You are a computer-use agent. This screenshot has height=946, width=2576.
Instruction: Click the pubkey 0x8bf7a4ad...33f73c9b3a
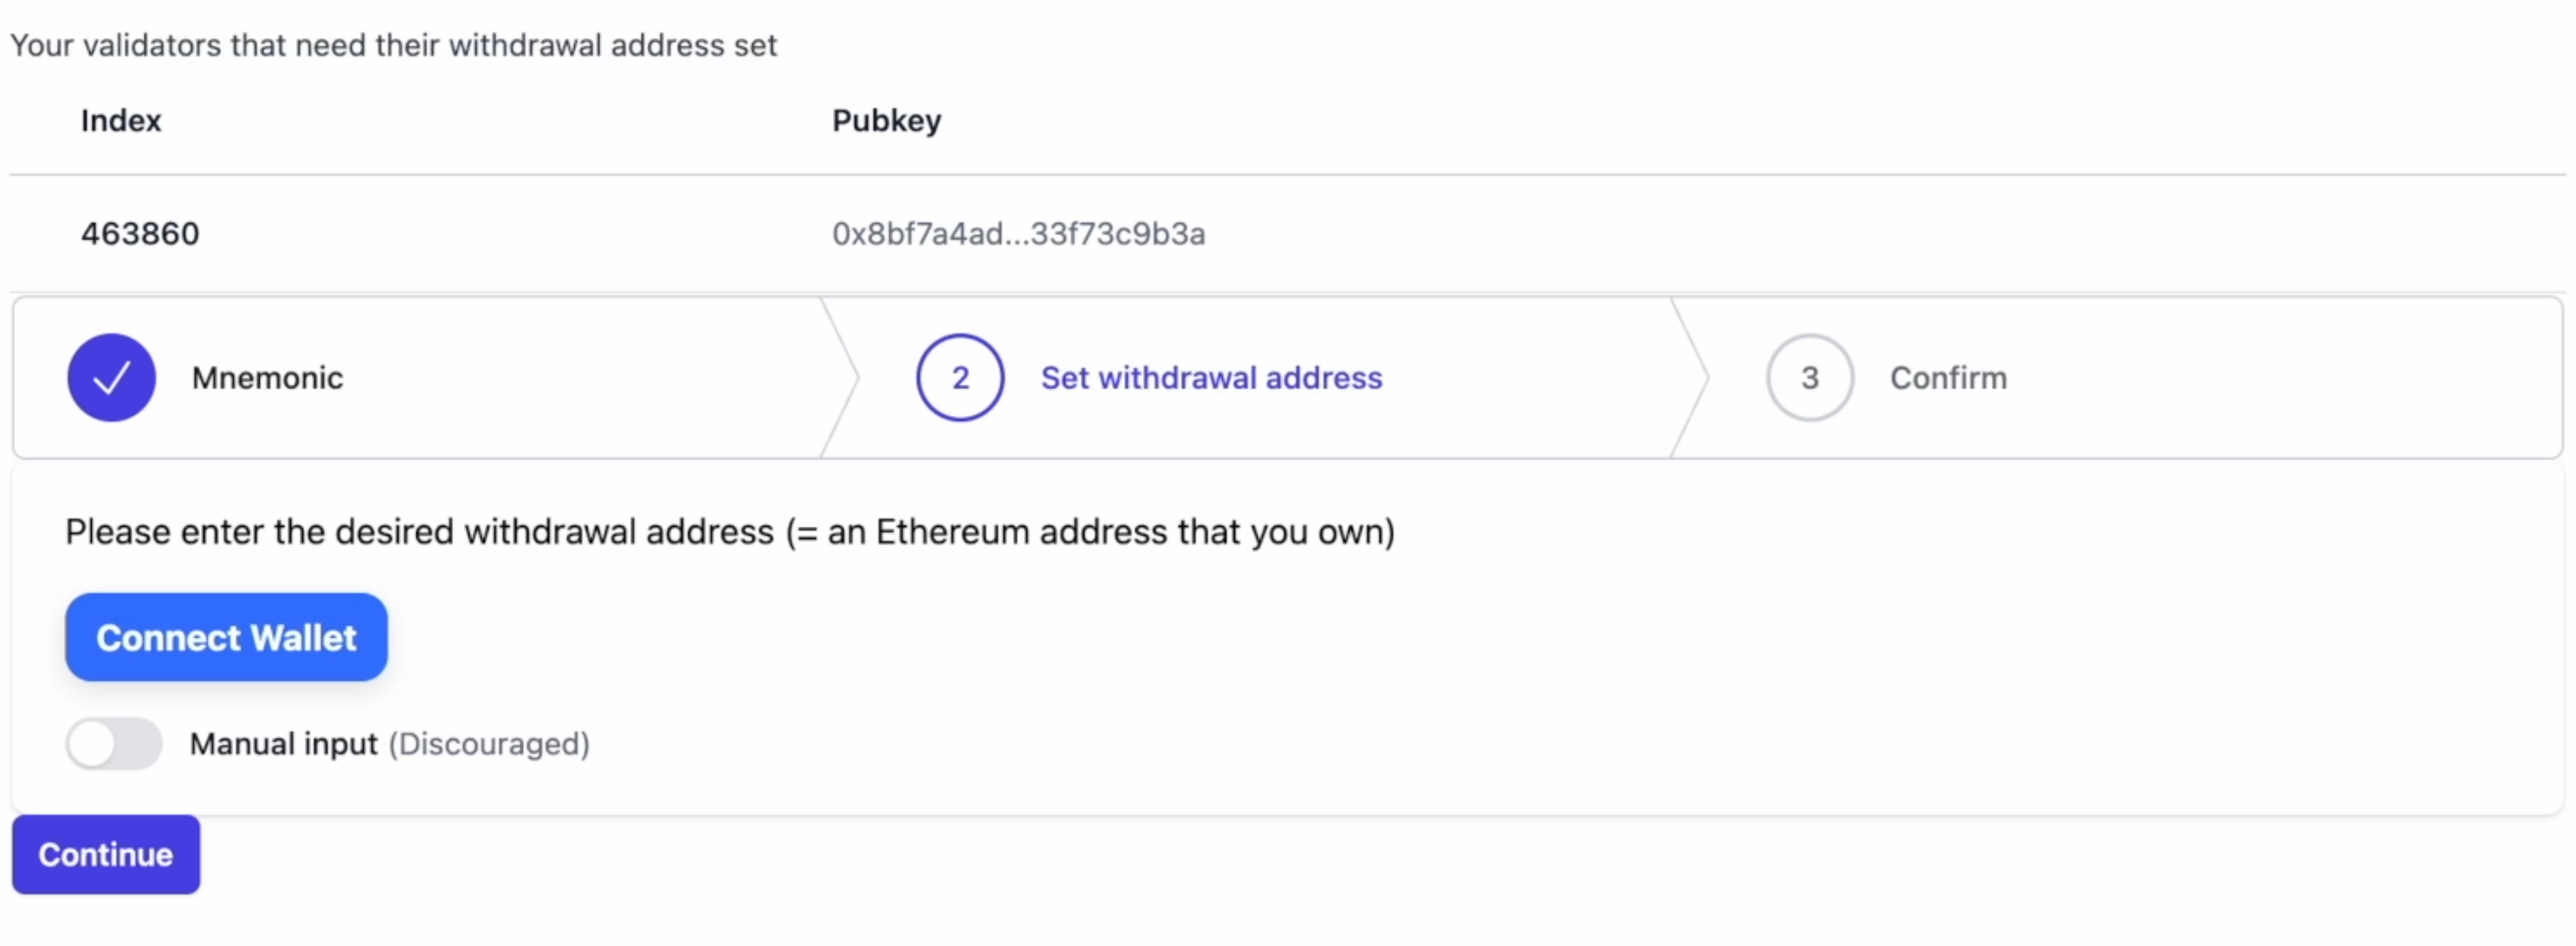pyautogui.click(x=1018, y=234)
